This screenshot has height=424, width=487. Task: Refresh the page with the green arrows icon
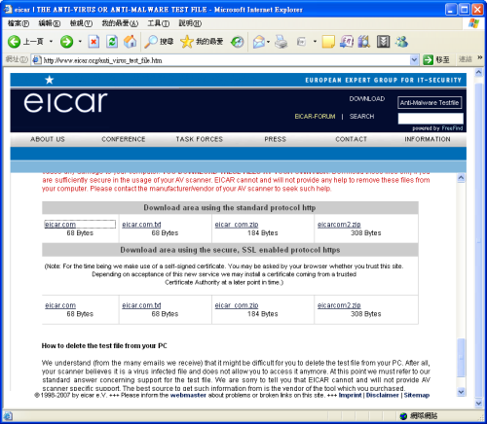(x=112, y=42)
